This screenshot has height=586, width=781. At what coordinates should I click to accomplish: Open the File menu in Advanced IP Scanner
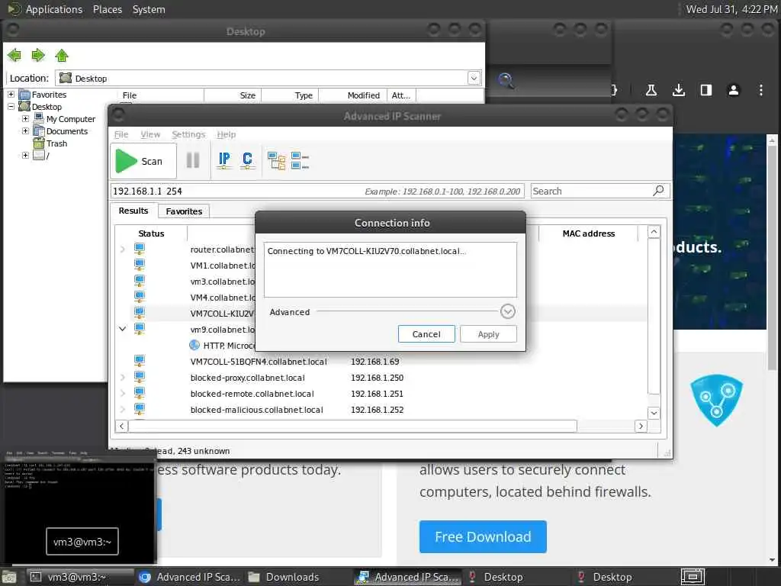121,134
